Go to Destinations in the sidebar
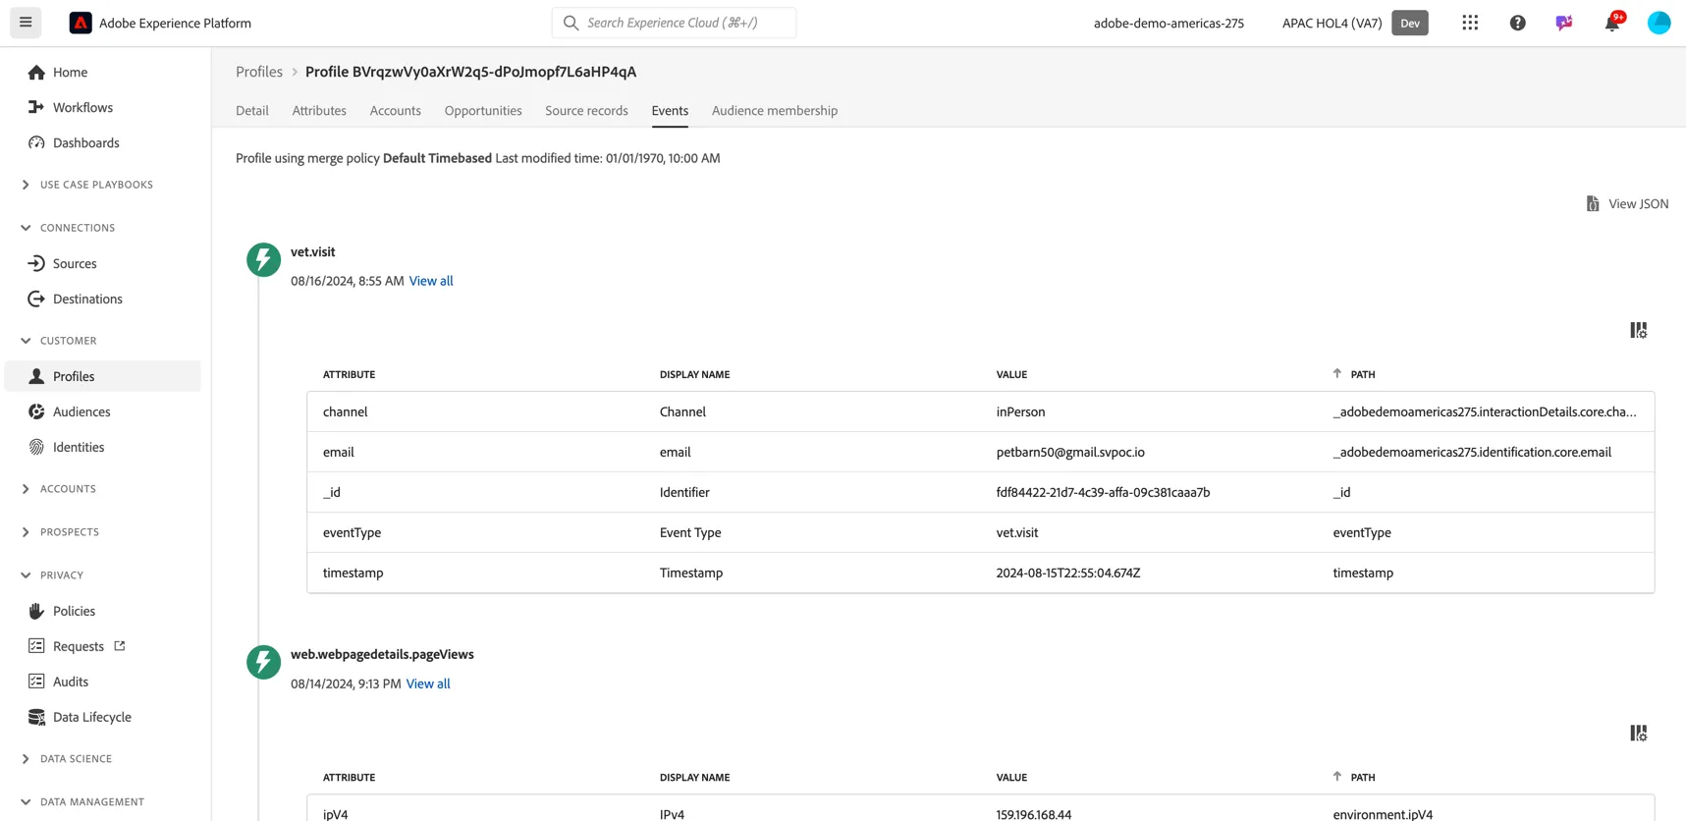This screenshot has width=1686, height=821. tap(87, 299)
